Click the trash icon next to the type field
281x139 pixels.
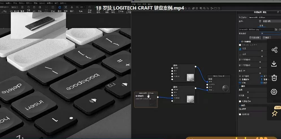pos(260,21)
